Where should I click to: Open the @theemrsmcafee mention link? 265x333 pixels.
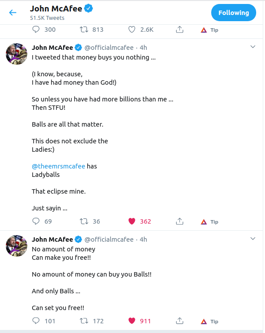click(58, 166)
